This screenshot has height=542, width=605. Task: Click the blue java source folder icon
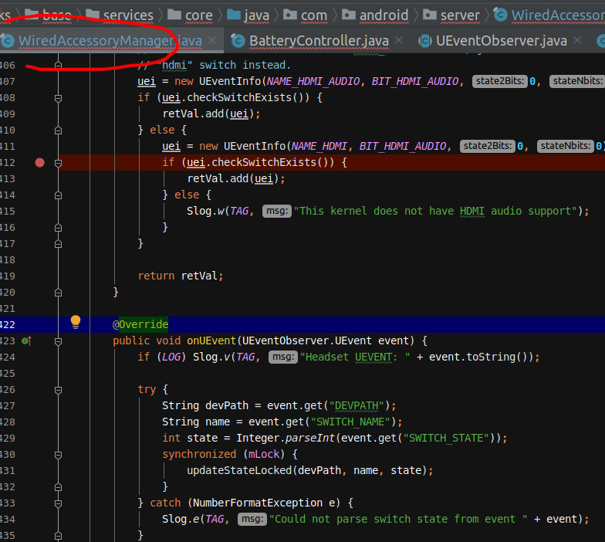pos(233,15)
